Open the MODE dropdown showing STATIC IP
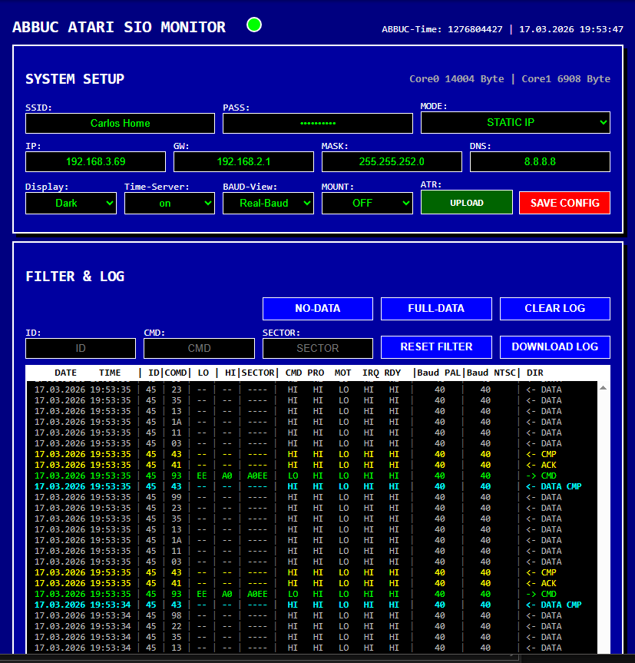635x663 pixels. 515,122
